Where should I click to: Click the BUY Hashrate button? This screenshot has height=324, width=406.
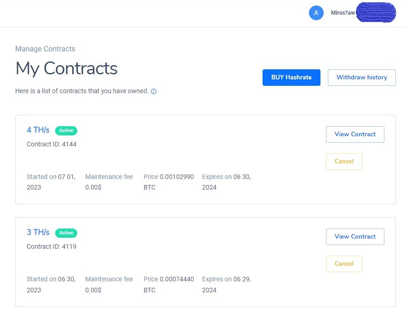[x=292, y=78]
